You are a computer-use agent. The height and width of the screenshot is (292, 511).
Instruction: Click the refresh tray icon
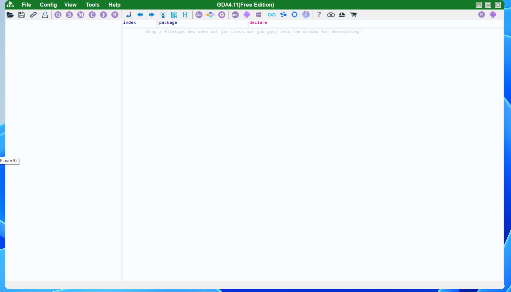(45, 15)
